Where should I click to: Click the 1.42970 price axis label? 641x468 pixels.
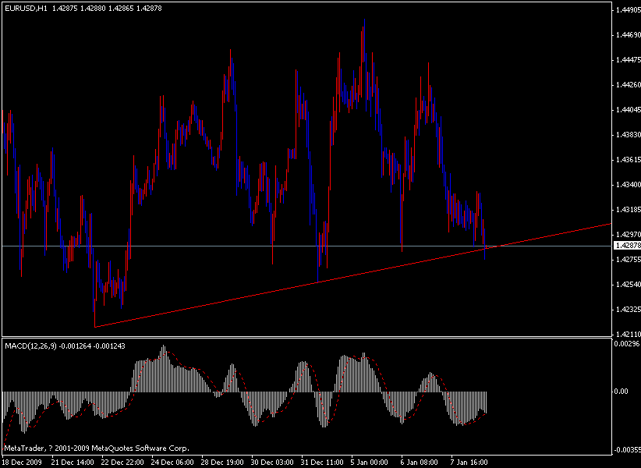coord(627,235)
